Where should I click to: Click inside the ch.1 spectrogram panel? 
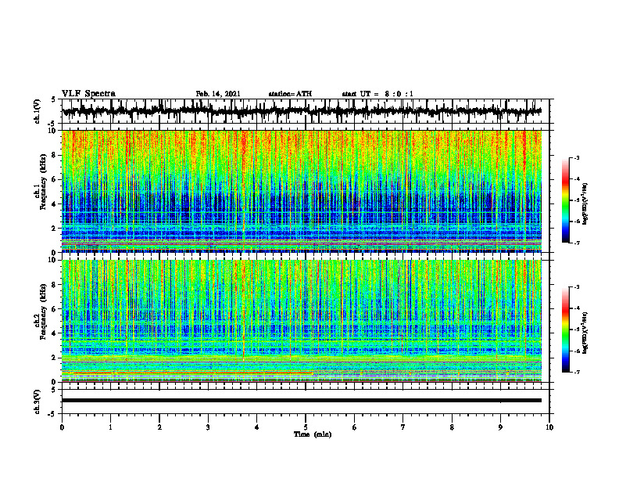click(301, 191)
